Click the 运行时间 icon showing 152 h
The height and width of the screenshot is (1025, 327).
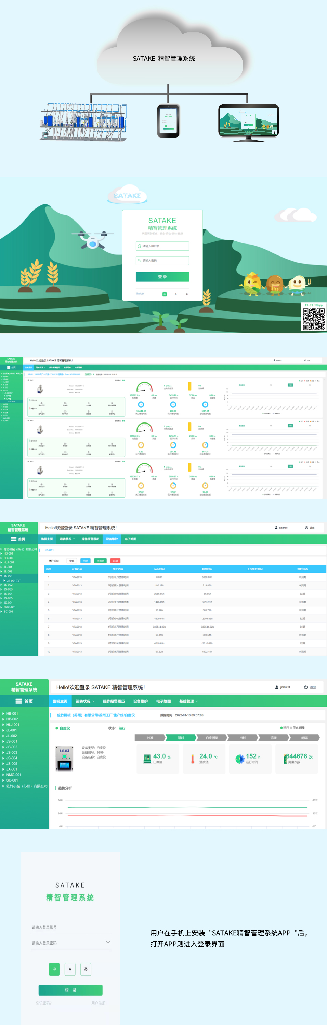click(240, 759)
